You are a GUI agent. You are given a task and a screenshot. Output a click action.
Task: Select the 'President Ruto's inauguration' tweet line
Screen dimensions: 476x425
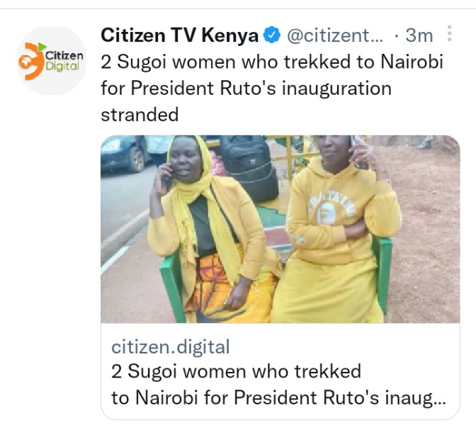click(x=246, y=89)
